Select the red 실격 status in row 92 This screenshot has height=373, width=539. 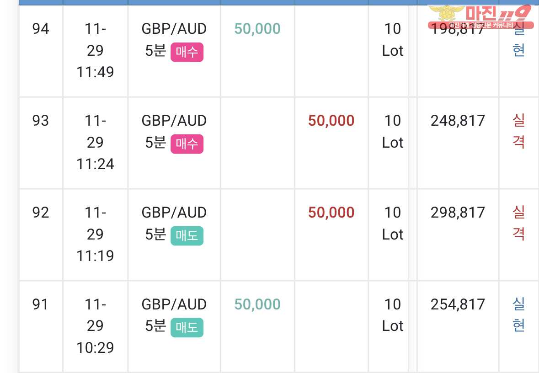tap(518, 223)
